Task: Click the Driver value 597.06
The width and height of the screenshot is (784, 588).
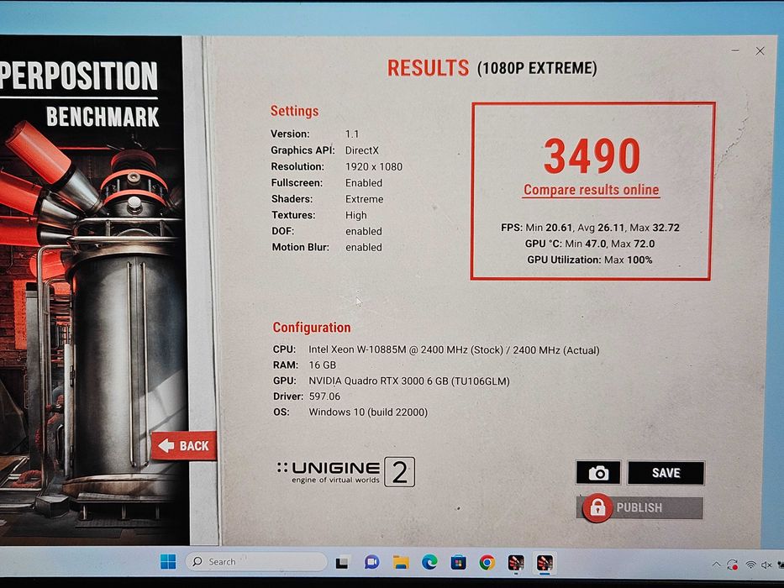Action: pos(324,396)
